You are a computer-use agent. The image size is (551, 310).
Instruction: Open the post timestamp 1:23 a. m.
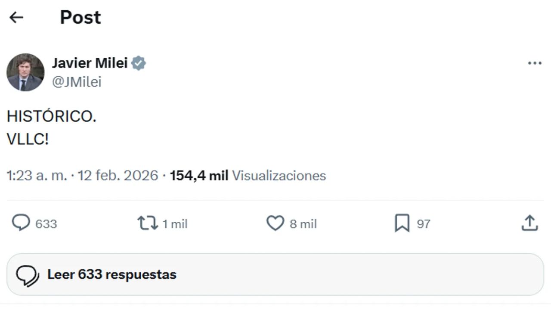(x=37, y=176)
